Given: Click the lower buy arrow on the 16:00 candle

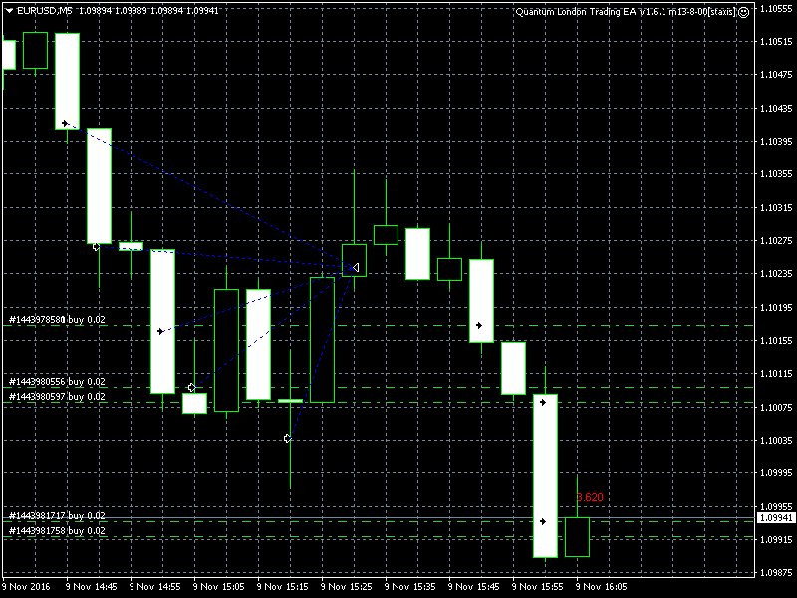Looking at the screenshot, I should (x=543, y=521).
